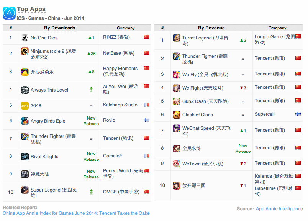Click the Gameloft company name
The image size is (308, 221).
pos(113,156)
